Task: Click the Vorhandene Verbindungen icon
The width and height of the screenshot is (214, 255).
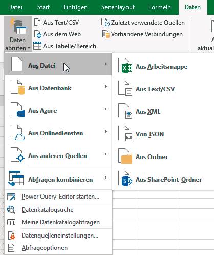Action: point(105,34)
